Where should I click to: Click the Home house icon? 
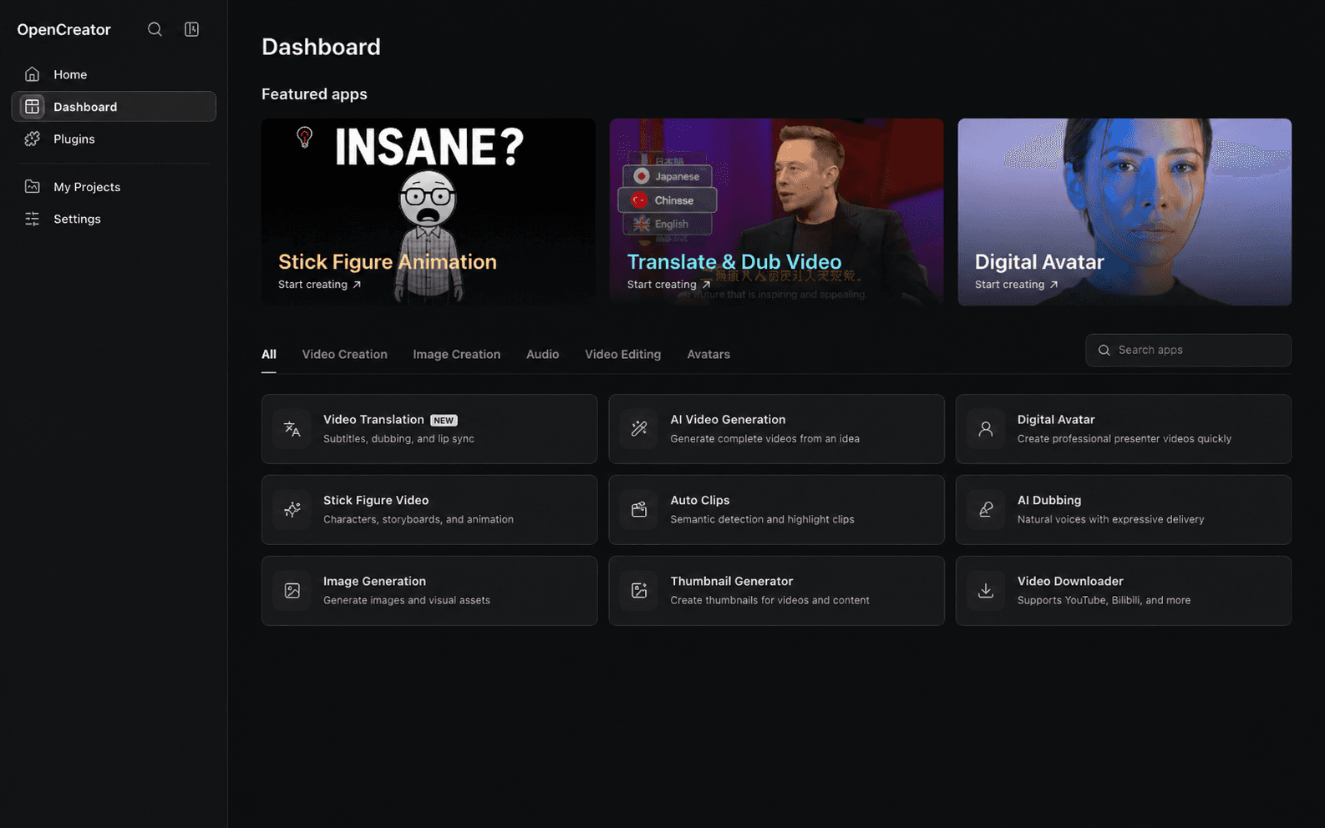click(33, 74)
